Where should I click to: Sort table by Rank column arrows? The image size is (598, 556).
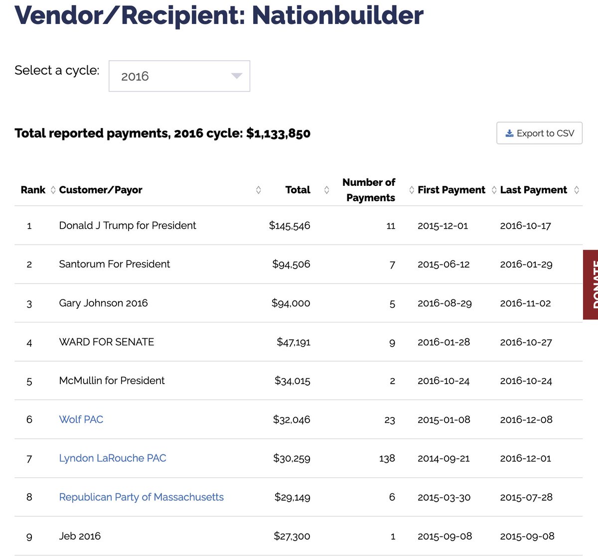(53, 190)
